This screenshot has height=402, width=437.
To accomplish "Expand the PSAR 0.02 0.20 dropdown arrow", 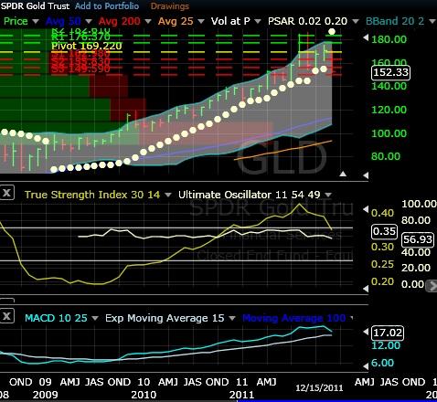I will (355, 21).
